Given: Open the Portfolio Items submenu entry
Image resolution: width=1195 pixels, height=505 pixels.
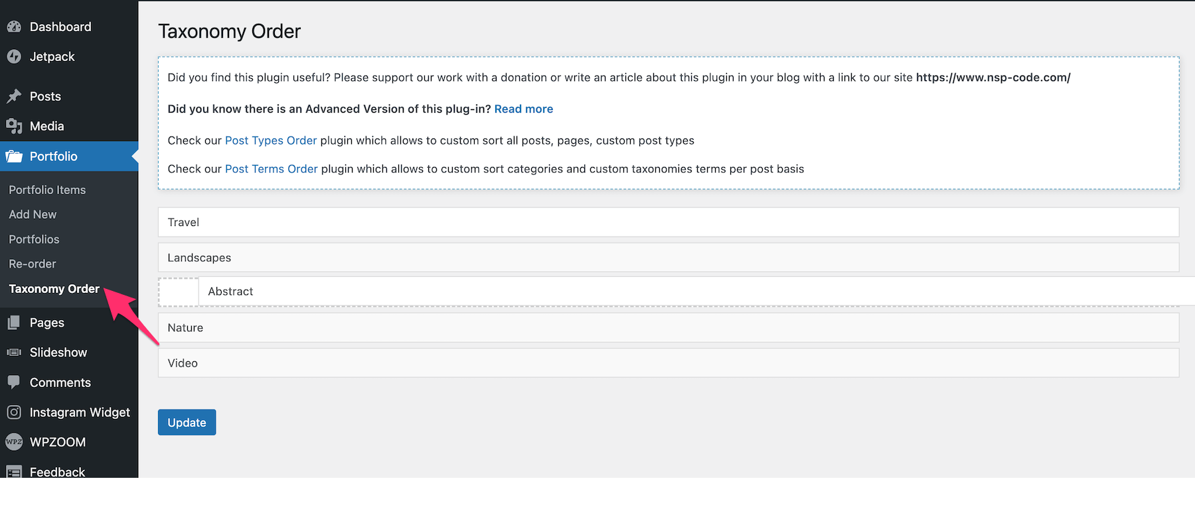Looking at the screenshot, I should coord(47,190).
